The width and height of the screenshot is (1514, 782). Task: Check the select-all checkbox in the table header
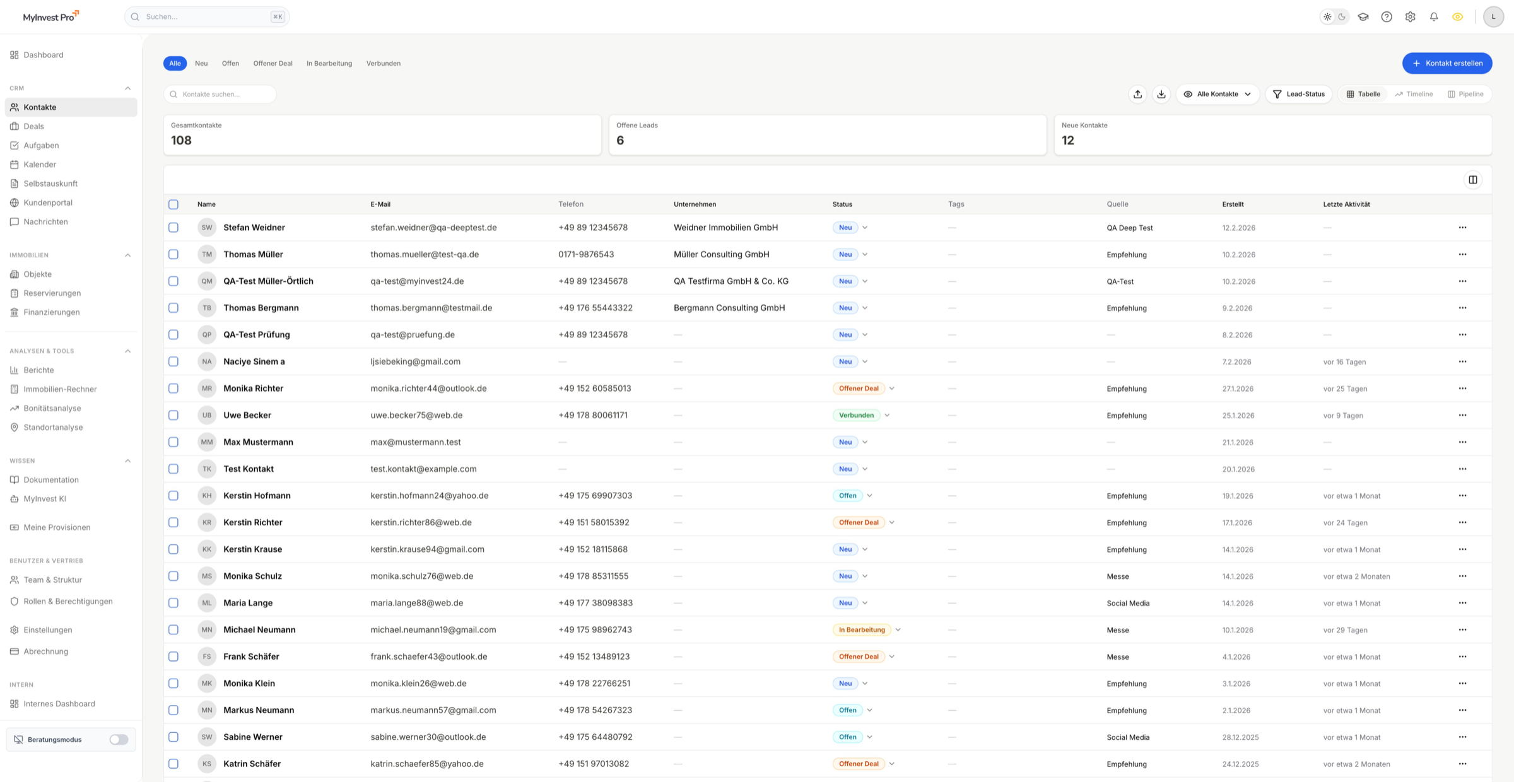click(173, 204)
